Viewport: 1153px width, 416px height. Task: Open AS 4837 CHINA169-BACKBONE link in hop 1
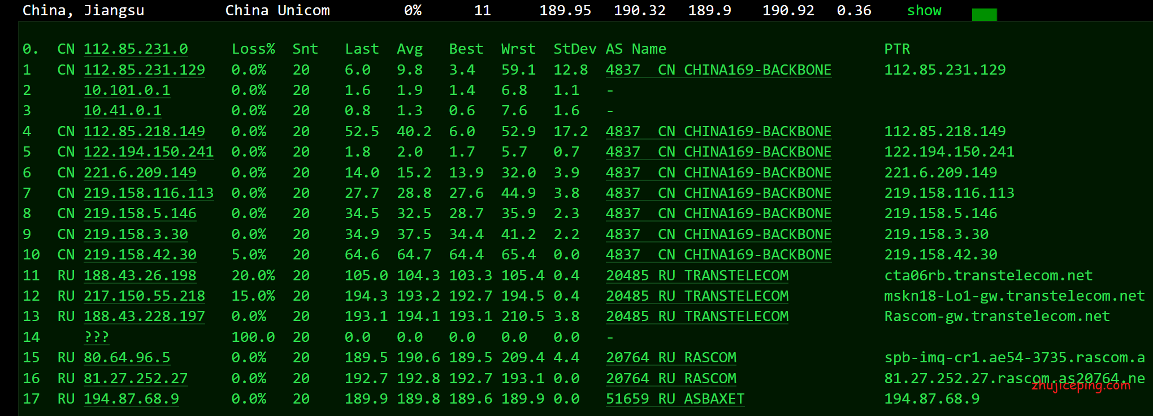(718, 70)
